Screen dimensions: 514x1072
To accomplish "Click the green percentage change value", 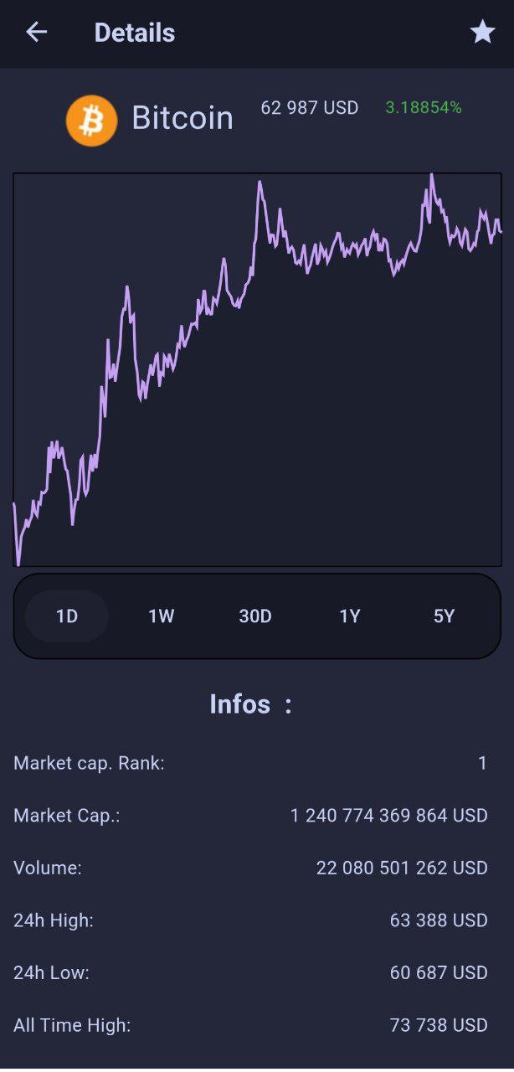I will tap(423, 107).
